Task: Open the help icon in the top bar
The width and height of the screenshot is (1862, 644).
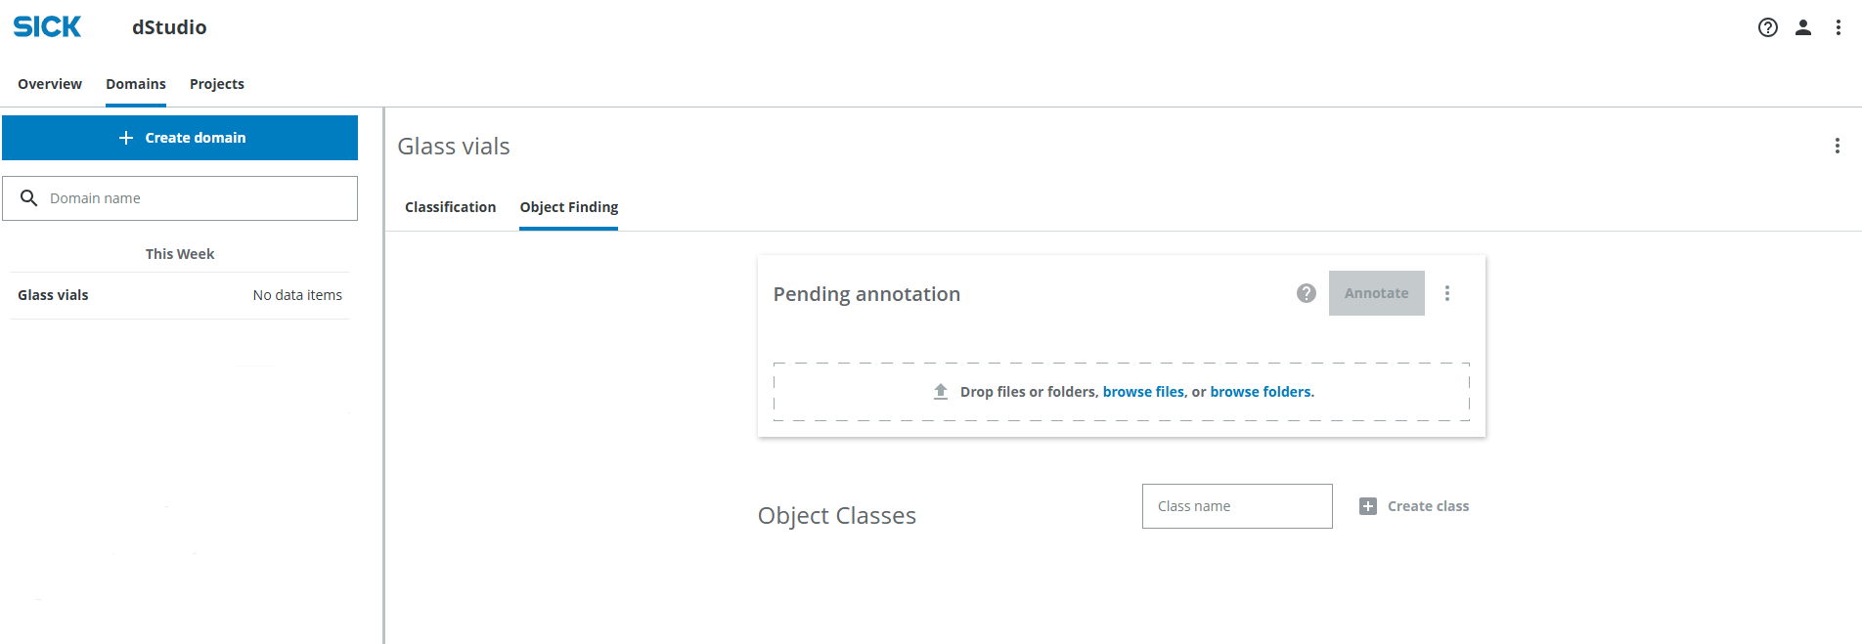Action: pyautogui.click(x=1767, y=27)
